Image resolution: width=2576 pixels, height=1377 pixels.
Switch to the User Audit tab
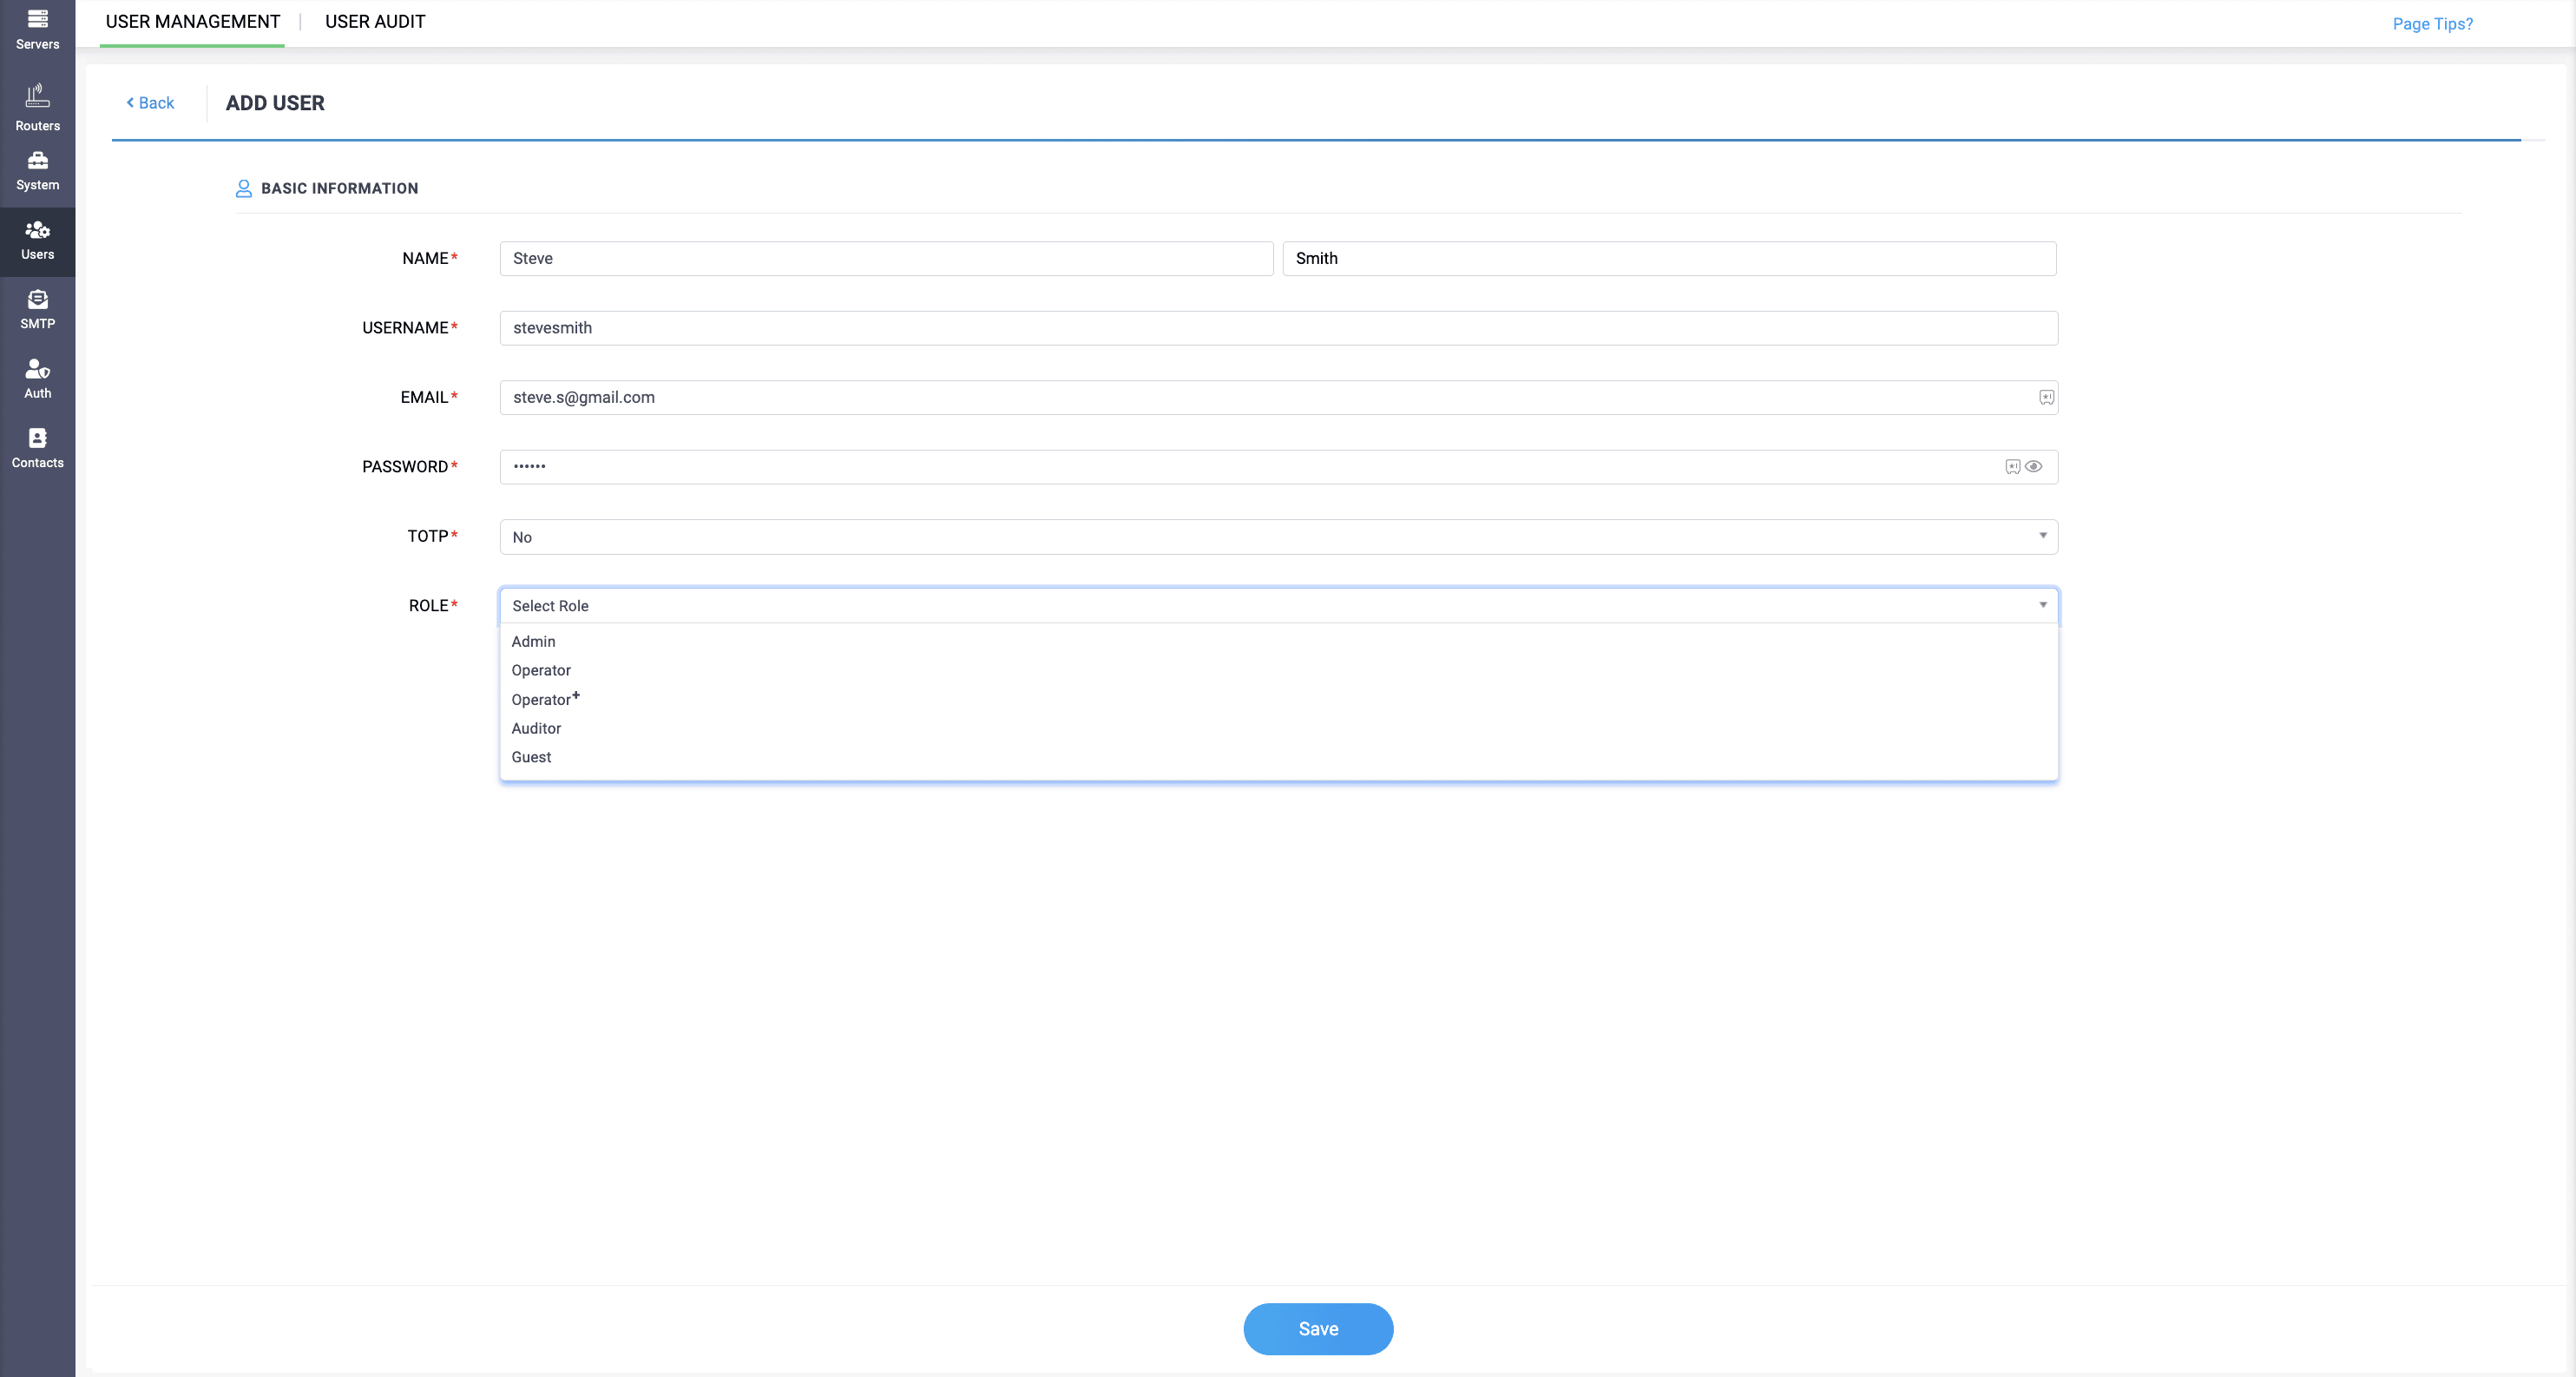[375, 22]
